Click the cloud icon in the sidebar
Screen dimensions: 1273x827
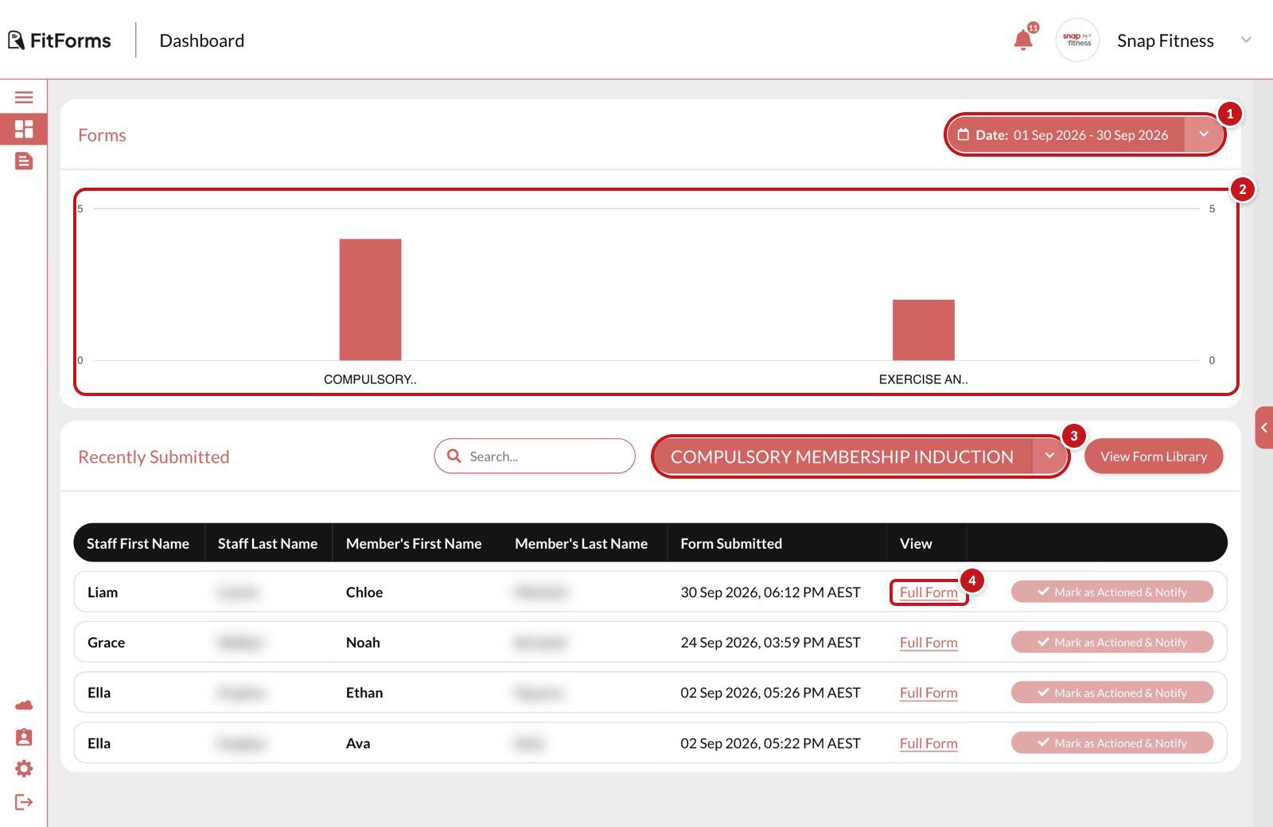coord(24,705)
